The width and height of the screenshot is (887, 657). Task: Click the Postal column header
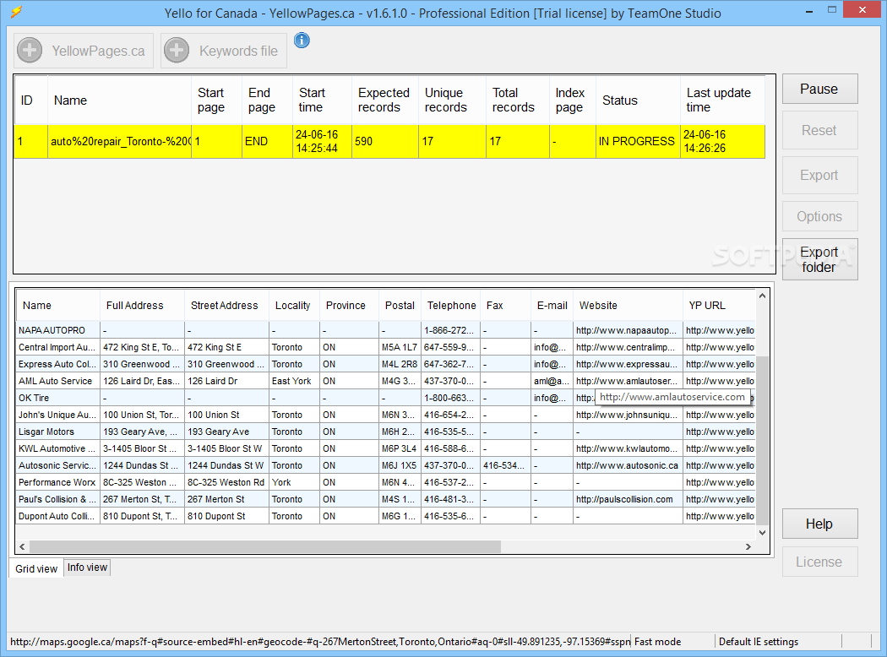point(400,306)
